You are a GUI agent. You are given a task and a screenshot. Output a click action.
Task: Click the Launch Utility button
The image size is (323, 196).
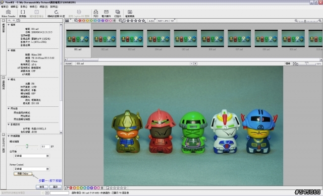pos(23,174)
